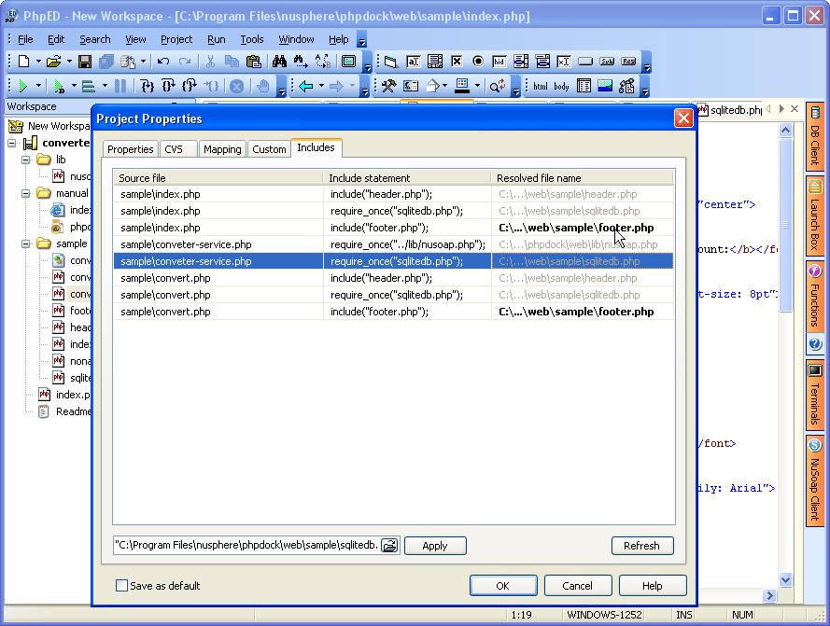Click the Undo arrow icon
This screenshot has height=626, width=830.
coord(163,62)
